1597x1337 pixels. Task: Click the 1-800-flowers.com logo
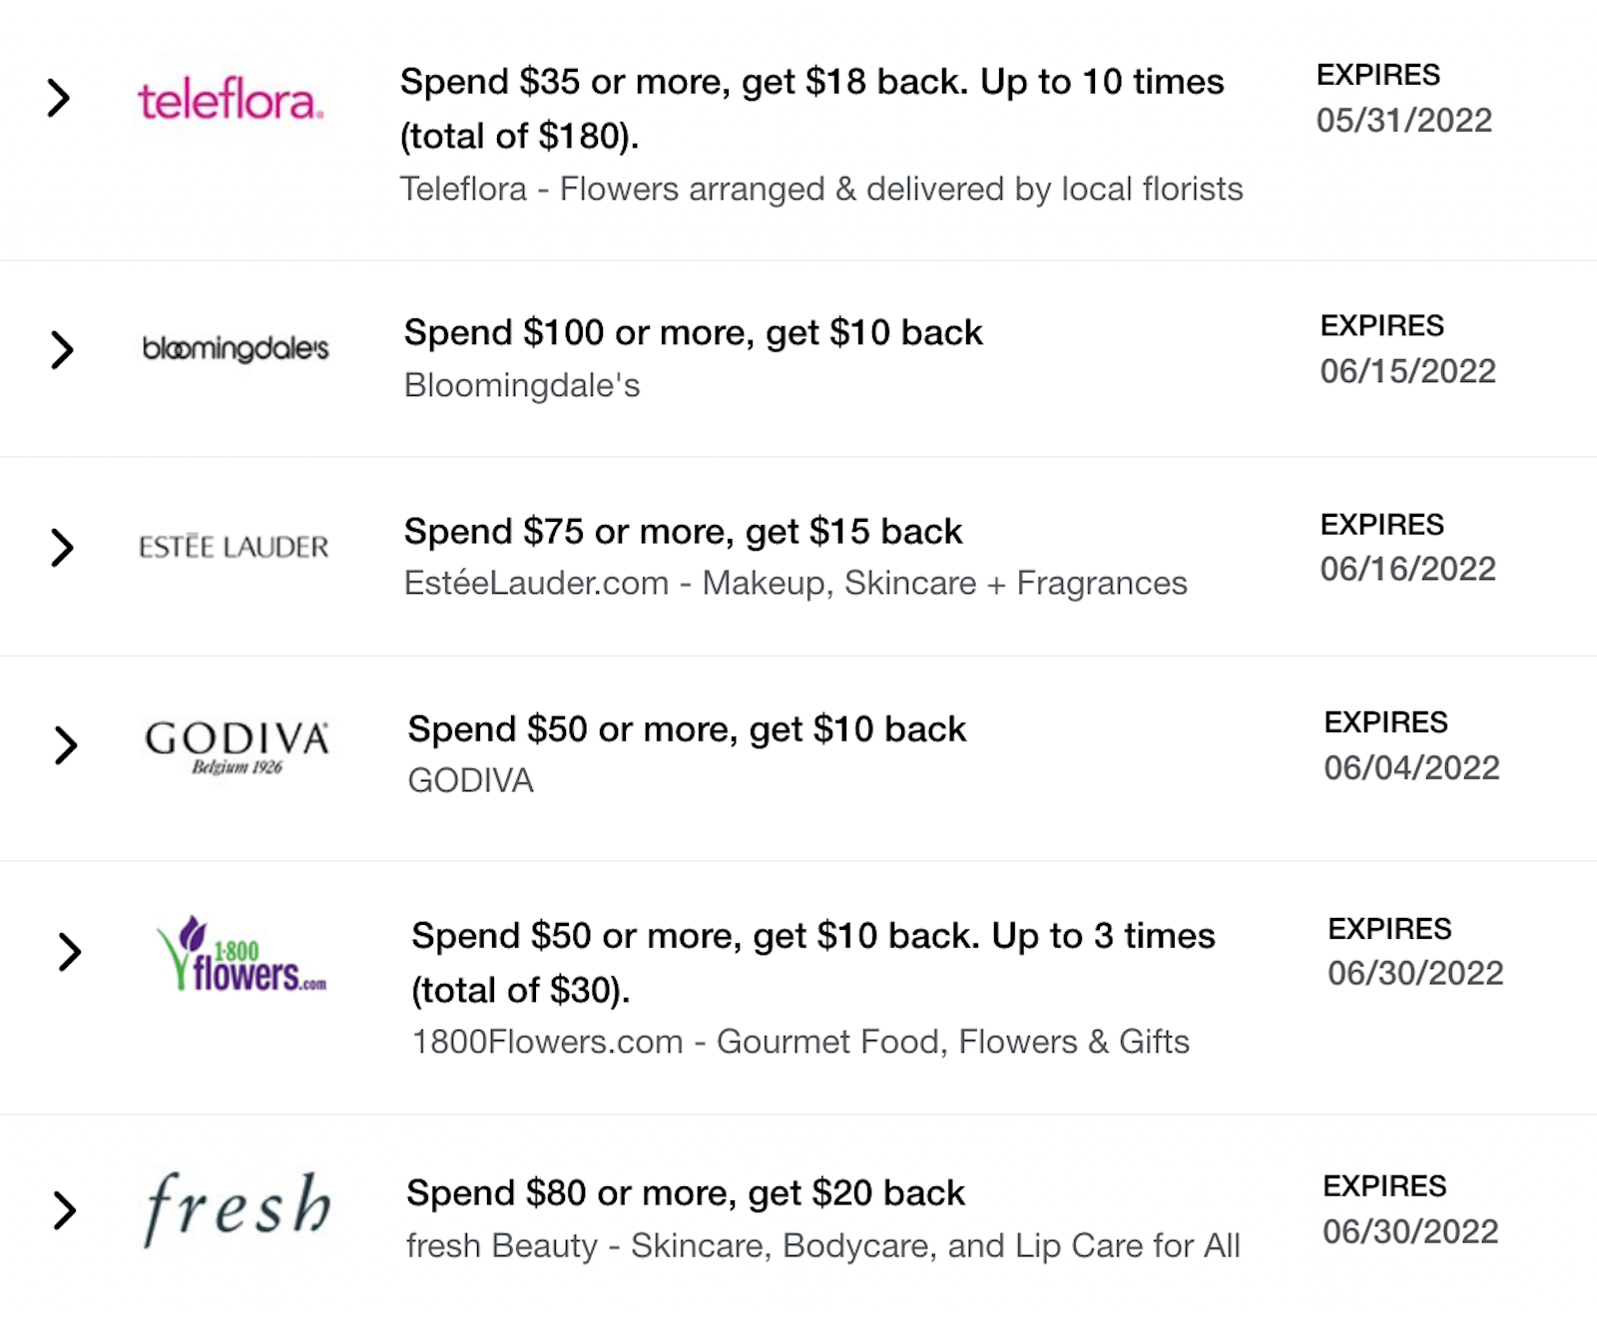pyautogui.click(x=241, y=954)
